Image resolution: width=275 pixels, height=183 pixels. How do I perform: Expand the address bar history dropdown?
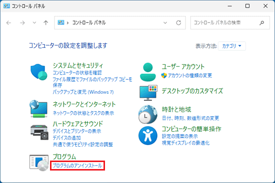pyautogui.click(x=165, y=23)
